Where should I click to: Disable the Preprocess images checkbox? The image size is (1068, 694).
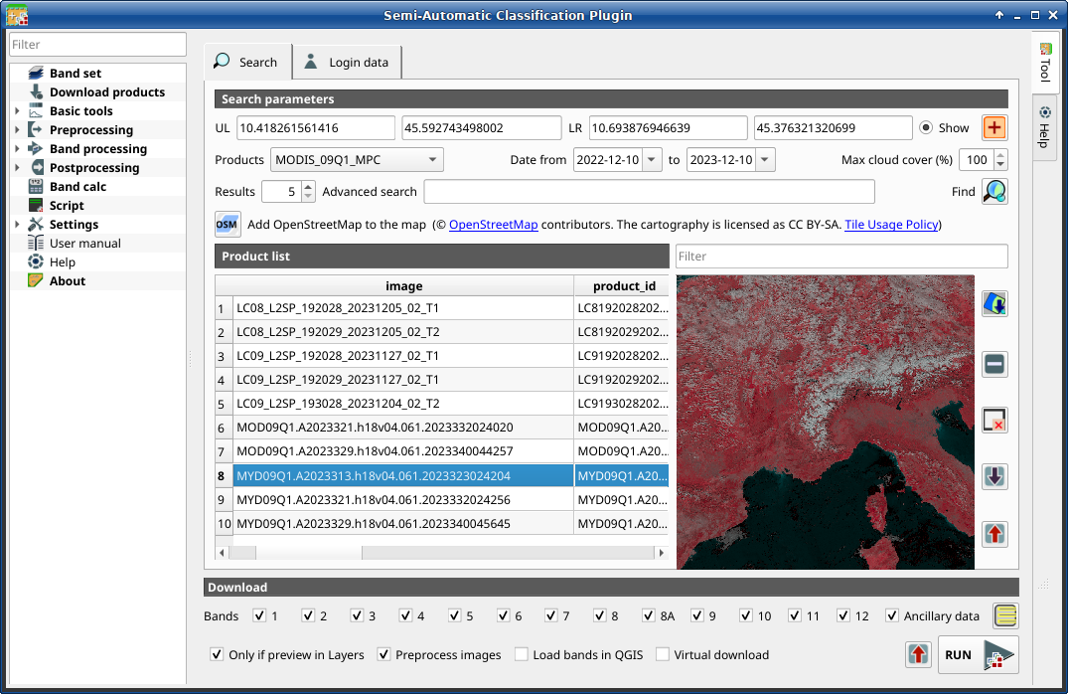click(383, 654)
